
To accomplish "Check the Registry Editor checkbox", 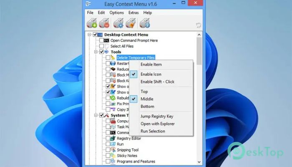I will (x=108, y=138).
